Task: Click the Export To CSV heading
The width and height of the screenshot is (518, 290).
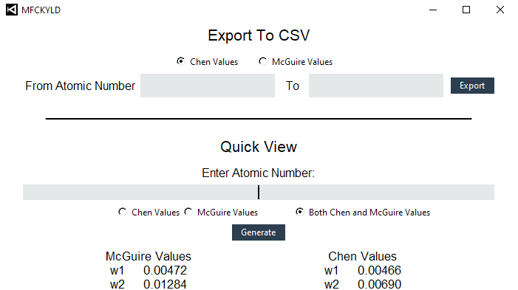Action: click(x=259, y=35)
